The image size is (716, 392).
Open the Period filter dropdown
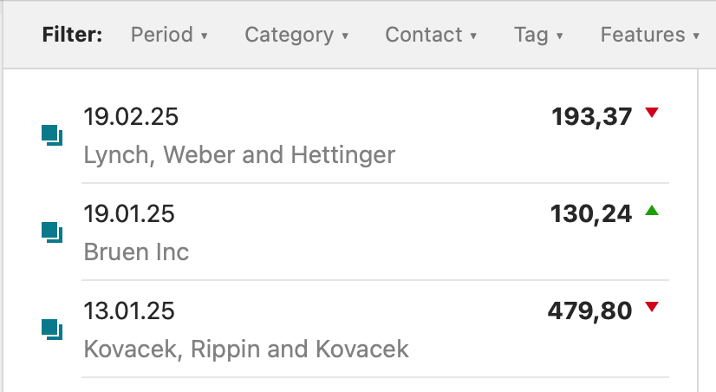pos(169,35)
